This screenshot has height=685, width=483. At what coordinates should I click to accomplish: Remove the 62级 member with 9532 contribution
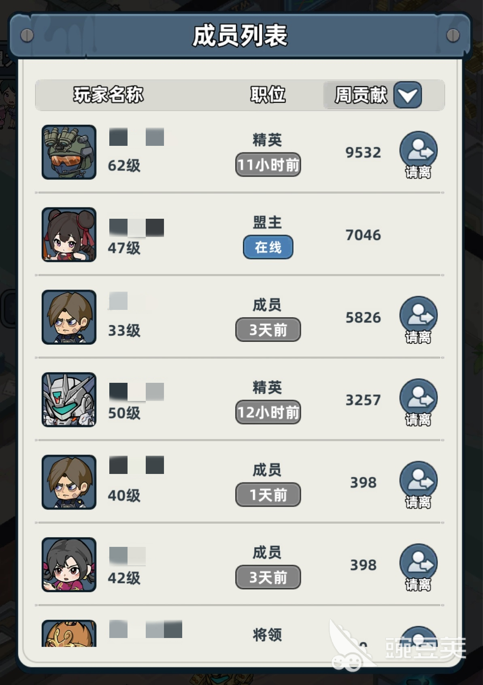tap(418, 155)
